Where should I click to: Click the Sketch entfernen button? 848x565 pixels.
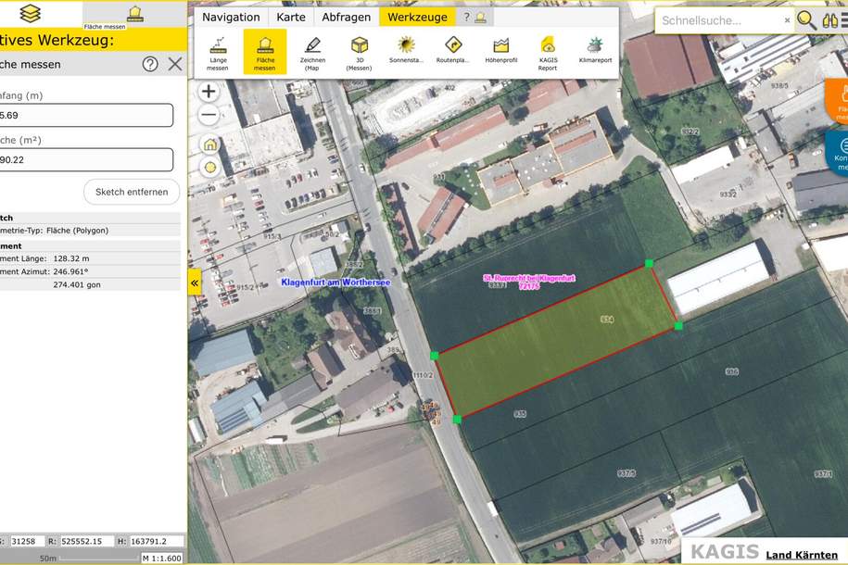point(132,192)
